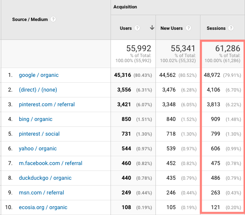Sort table by New Users column header

[171, 28]
